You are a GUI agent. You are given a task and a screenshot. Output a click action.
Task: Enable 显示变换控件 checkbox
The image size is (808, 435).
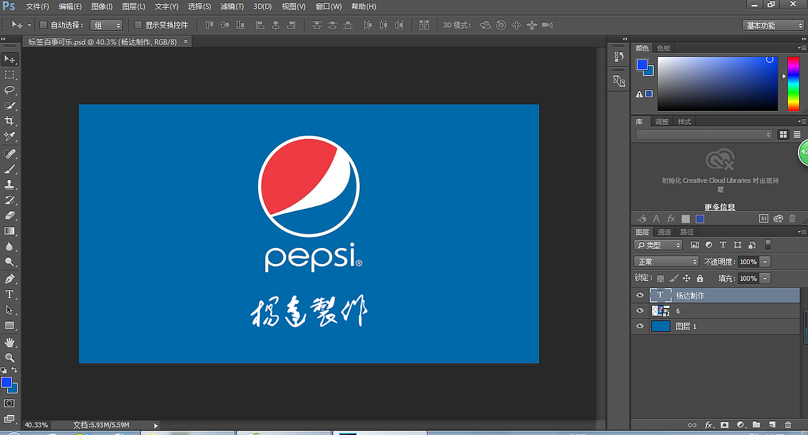pyautogui.click(x=139, y=25)
